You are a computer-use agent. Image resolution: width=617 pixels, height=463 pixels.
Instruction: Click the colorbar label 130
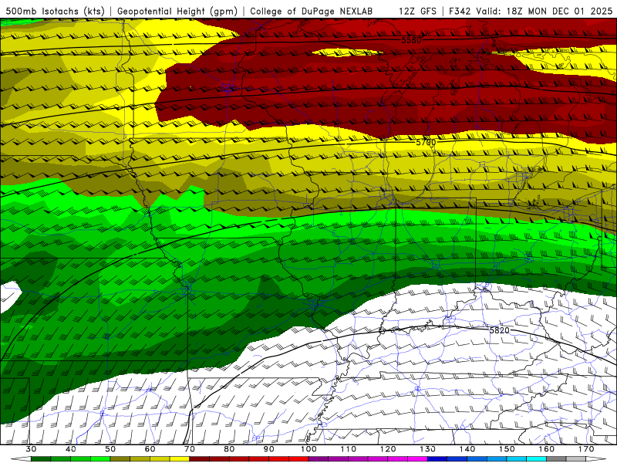428,449
